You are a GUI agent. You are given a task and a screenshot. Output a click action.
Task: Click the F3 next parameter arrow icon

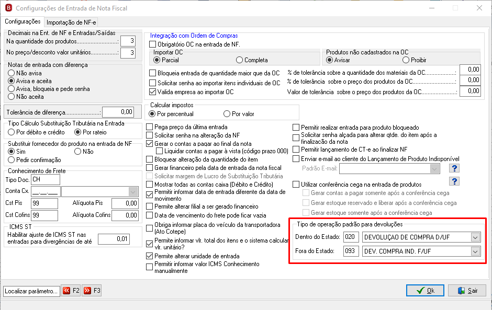[x=87, y=291]
